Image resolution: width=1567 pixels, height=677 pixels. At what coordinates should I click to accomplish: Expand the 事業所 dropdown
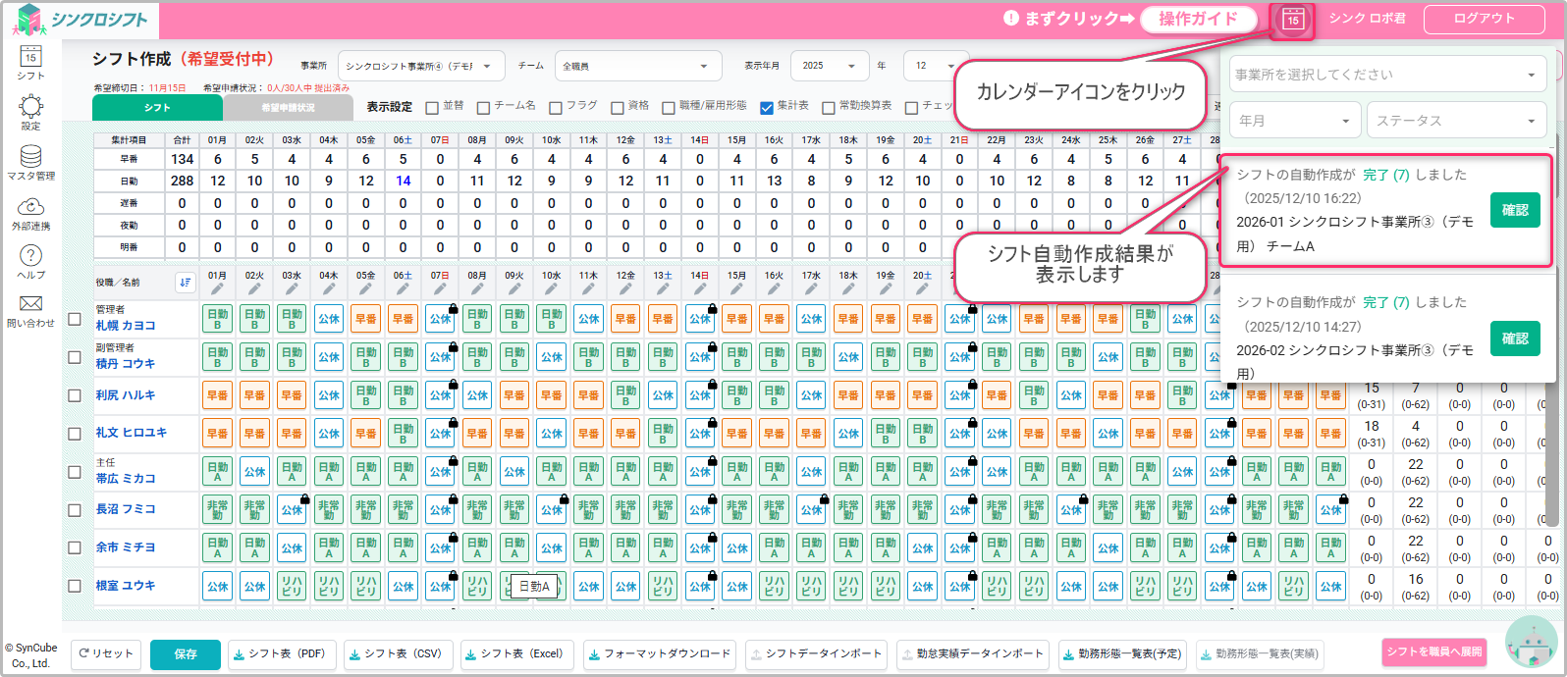(421, 66)
